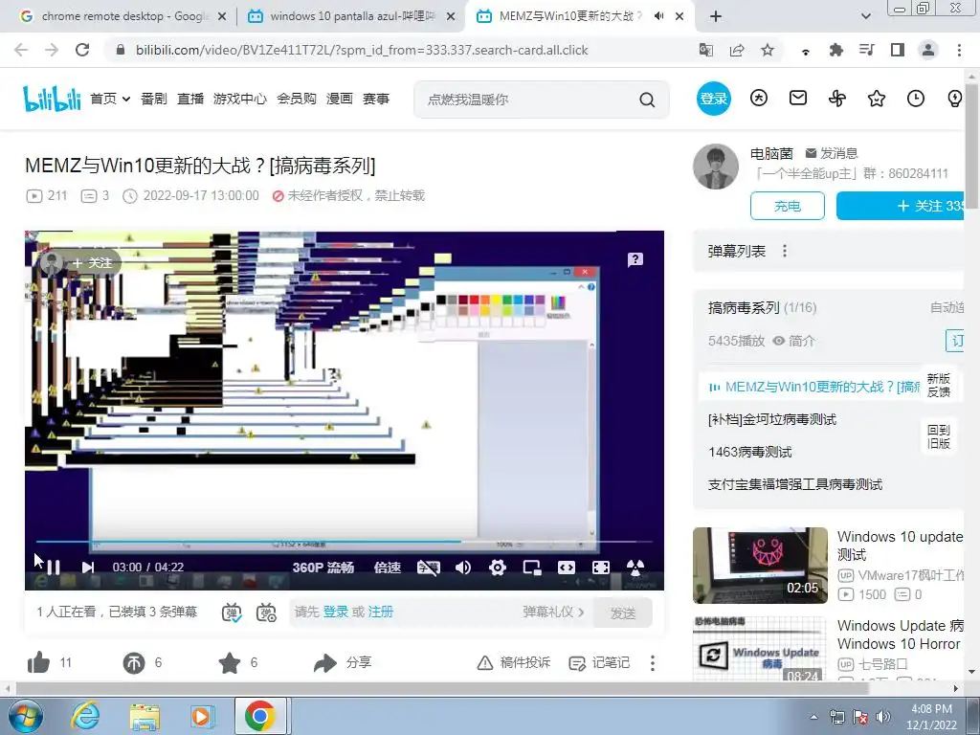Click the 关注 follow button
The width and height of the screenshot is (980, 735).
[902, 206]
